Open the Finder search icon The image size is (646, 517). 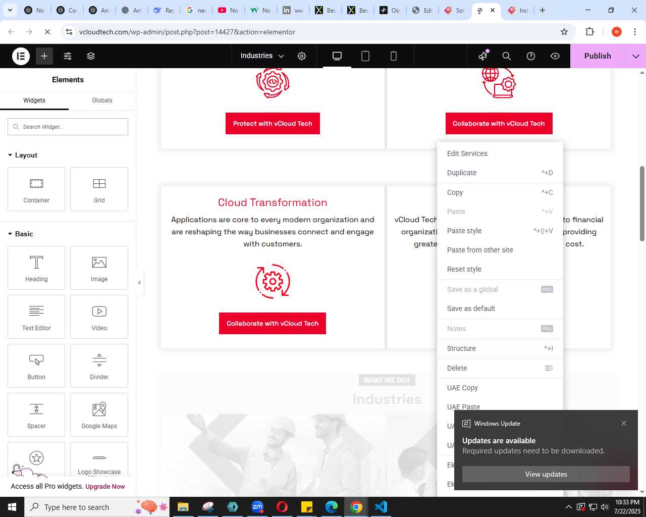pyautogui.click(x=507, y=56)
